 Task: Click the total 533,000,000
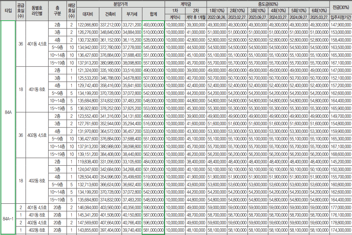click(153, 131)
